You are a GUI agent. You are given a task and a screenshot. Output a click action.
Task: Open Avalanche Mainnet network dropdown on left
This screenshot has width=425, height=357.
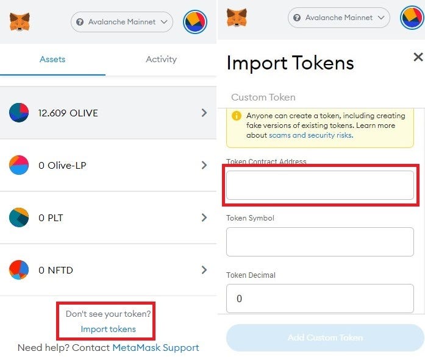click(122, 23)
